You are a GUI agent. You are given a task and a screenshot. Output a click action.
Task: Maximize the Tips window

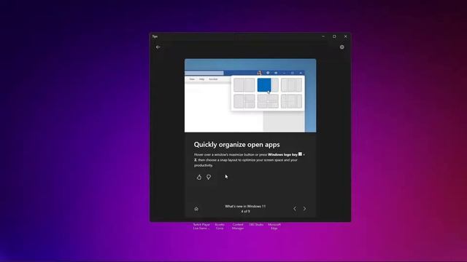[x=334, y=36]
